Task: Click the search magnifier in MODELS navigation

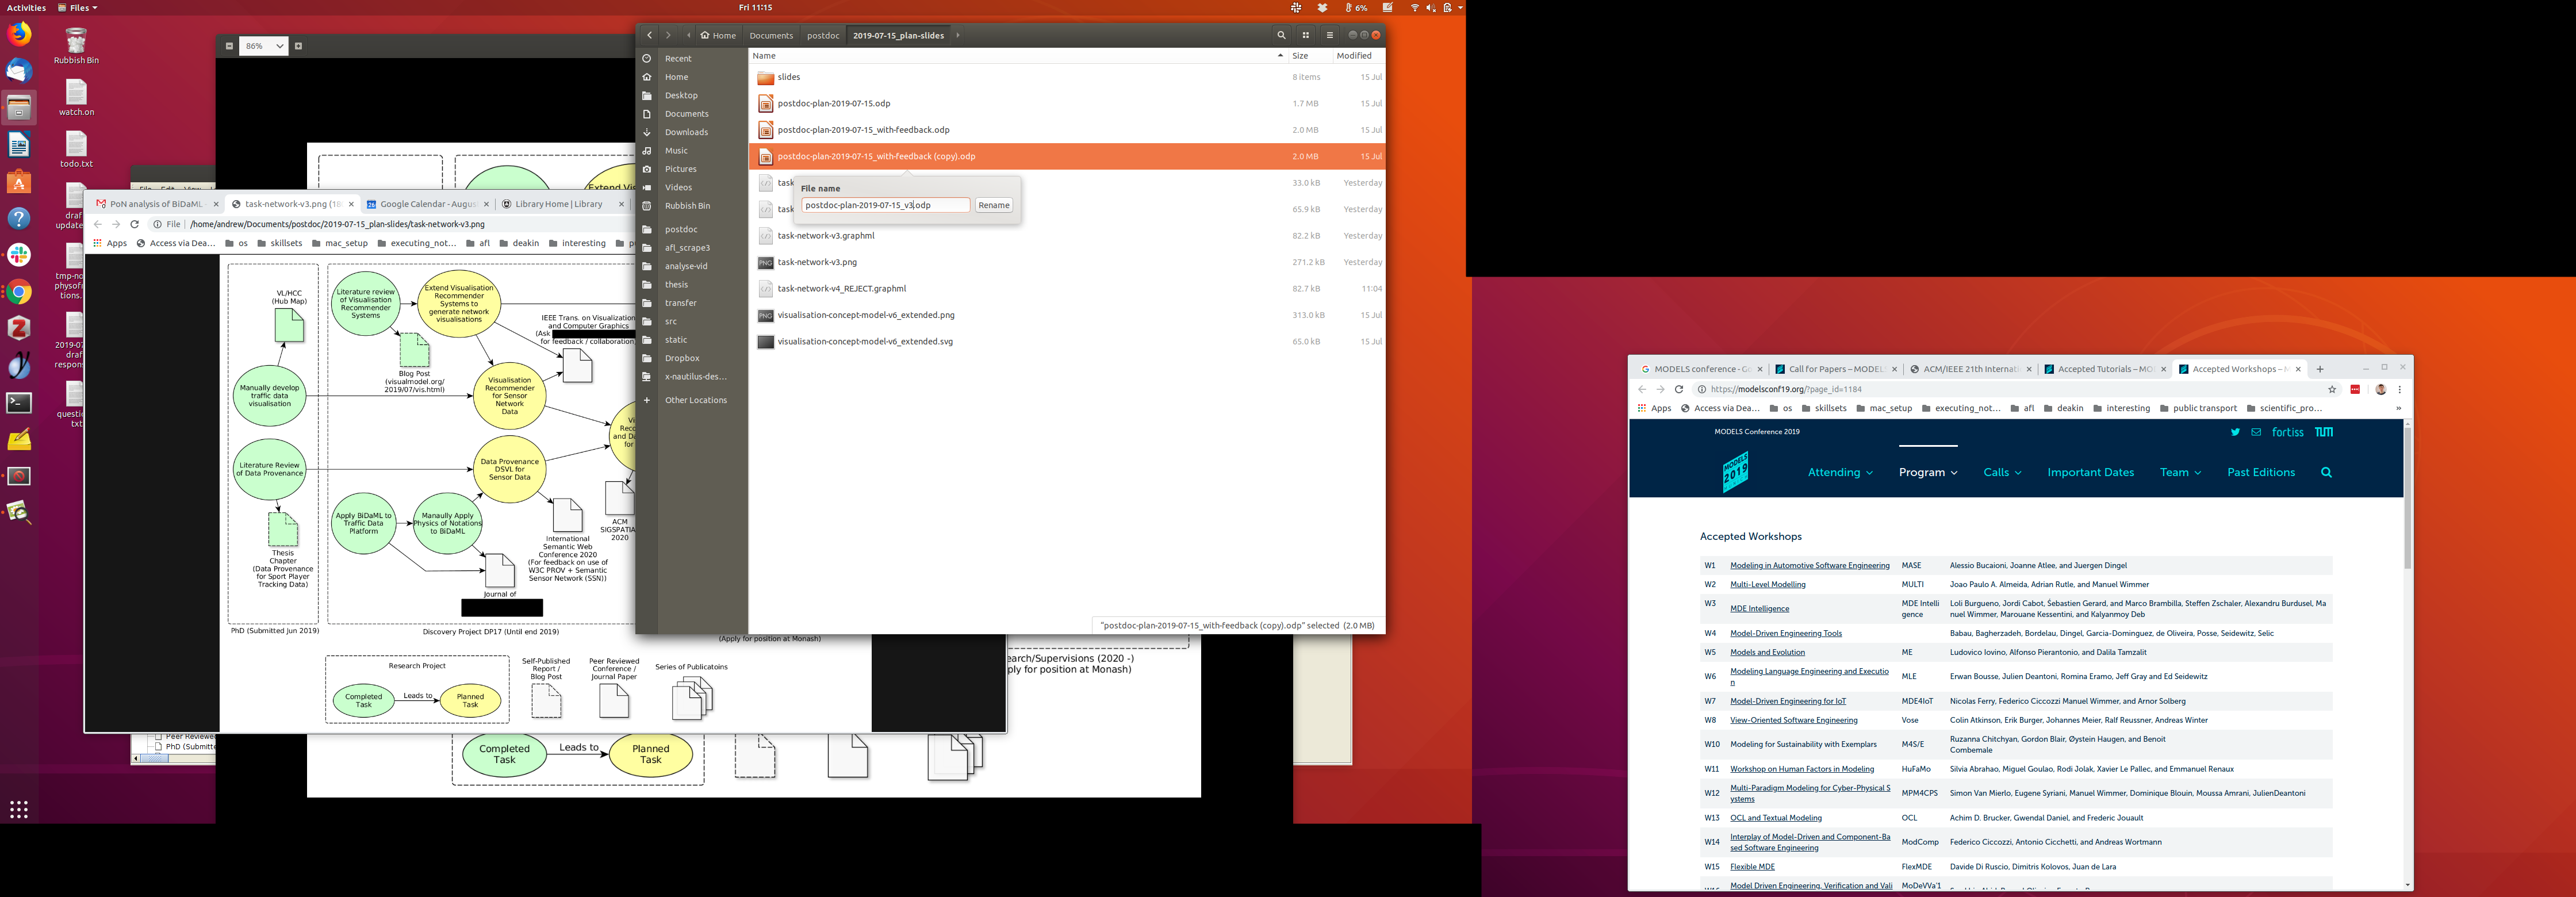Action: click(2326, 472)
